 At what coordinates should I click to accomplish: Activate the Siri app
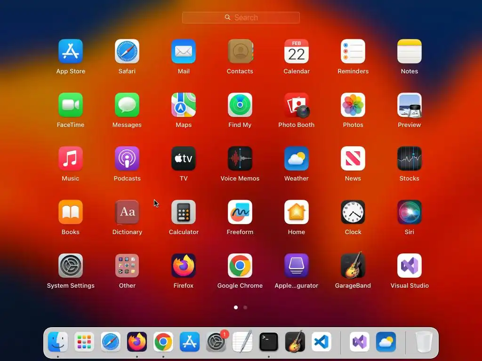tap(410, 212)
